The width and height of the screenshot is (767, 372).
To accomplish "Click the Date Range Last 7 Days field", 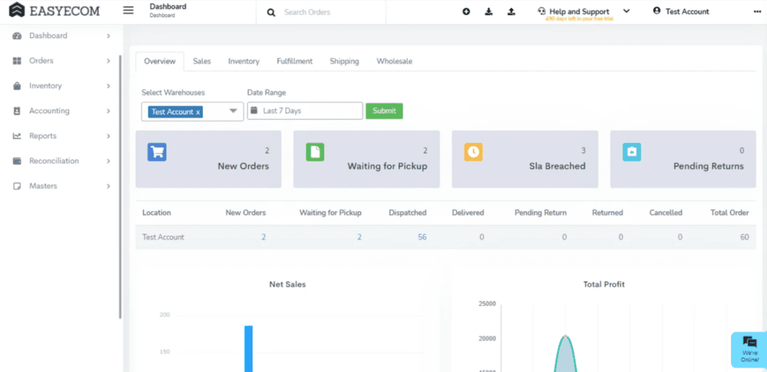I will pos(305,111).
